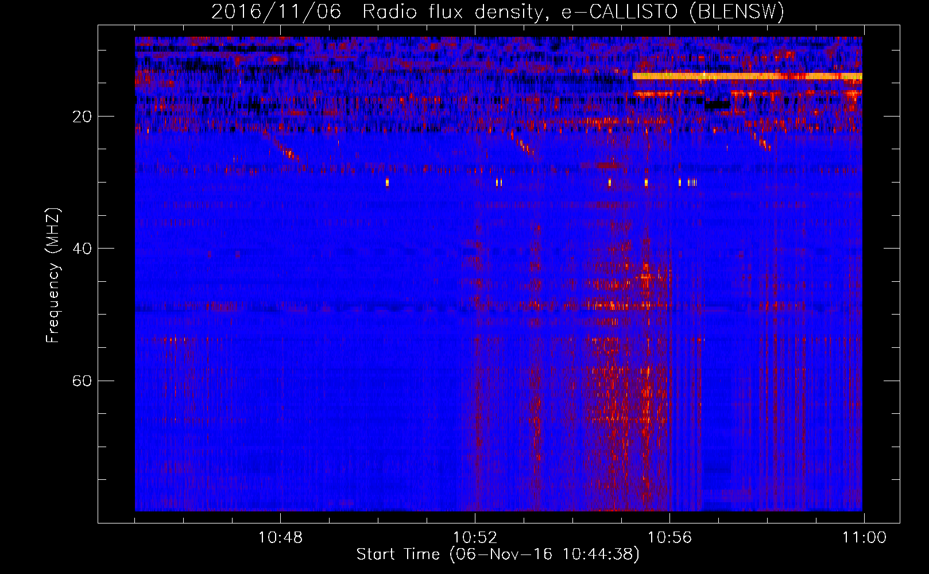Click the '10:48' time tick label
The image size is (929, 574).
(280, 538)
